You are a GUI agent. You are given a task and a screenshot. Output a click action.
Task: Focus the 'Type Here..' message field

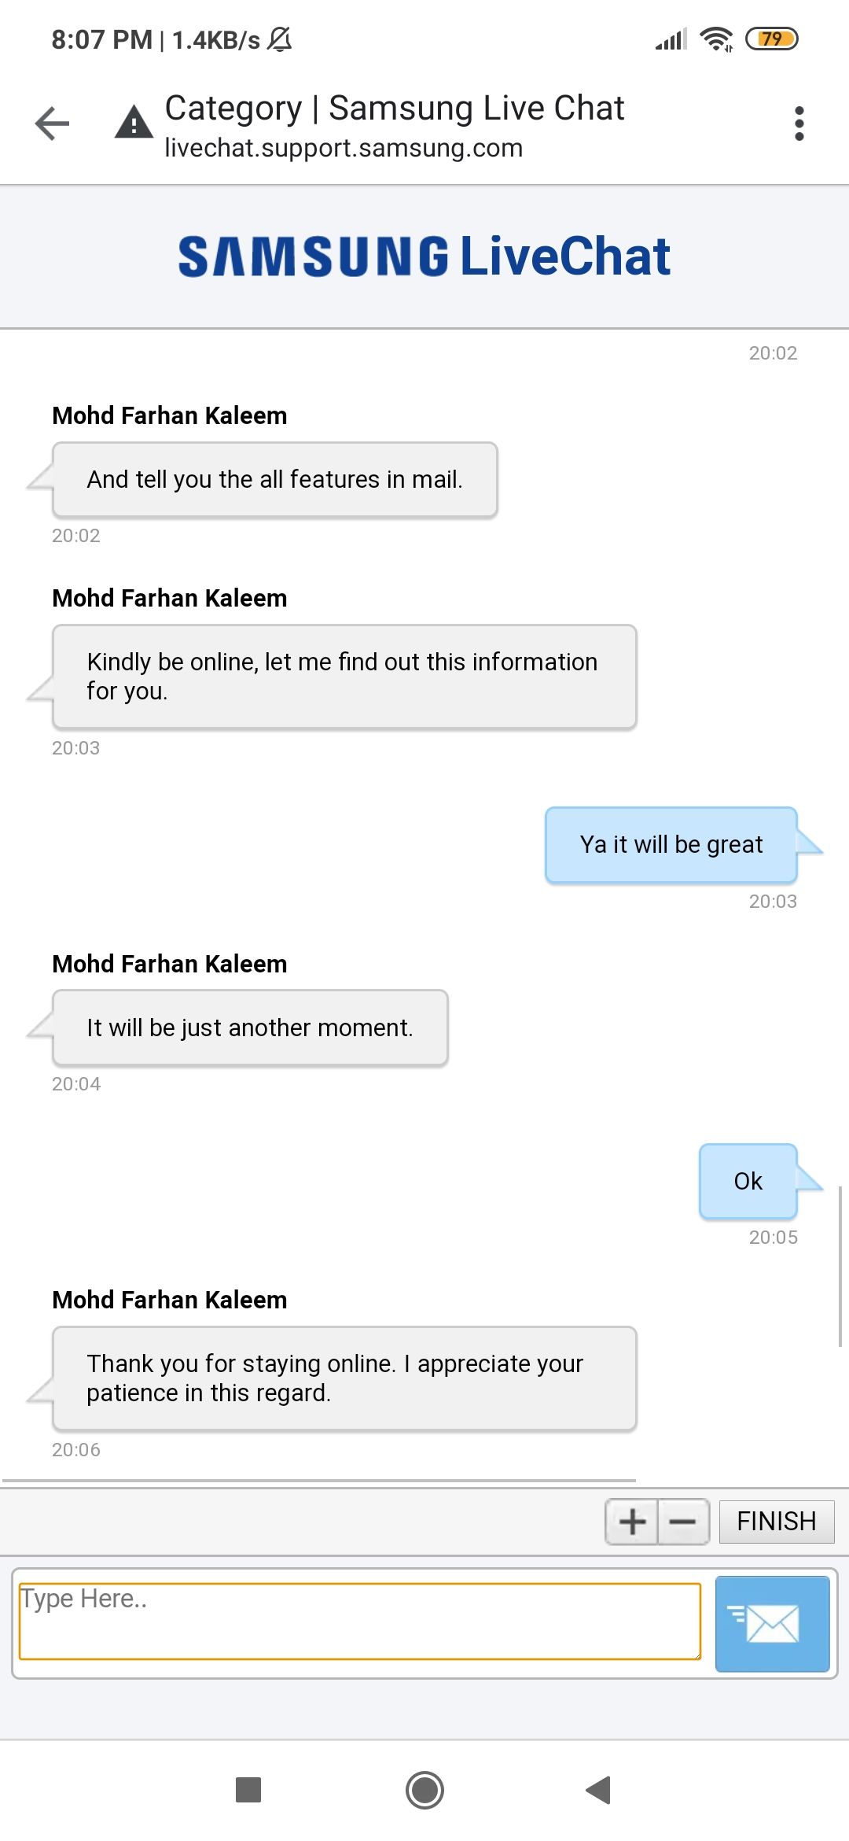(359, 1621)
